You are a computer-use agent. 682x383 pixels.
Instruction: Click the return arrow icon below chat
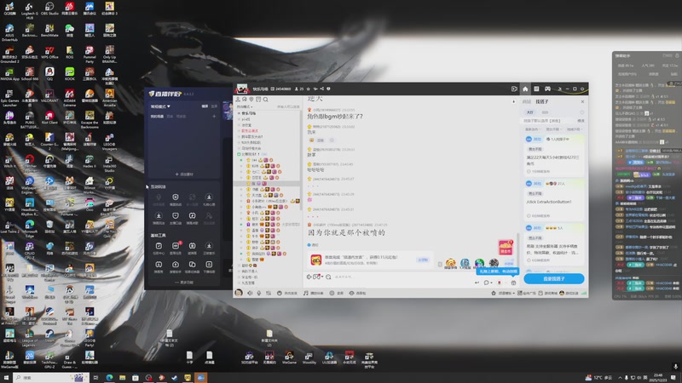point(477,283)
